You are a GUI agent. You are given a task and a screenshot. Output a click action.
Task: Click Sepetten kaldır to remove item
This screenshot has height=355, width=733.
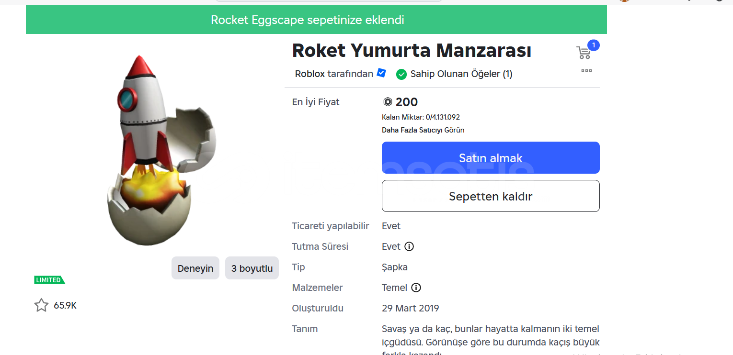[491, 196]
